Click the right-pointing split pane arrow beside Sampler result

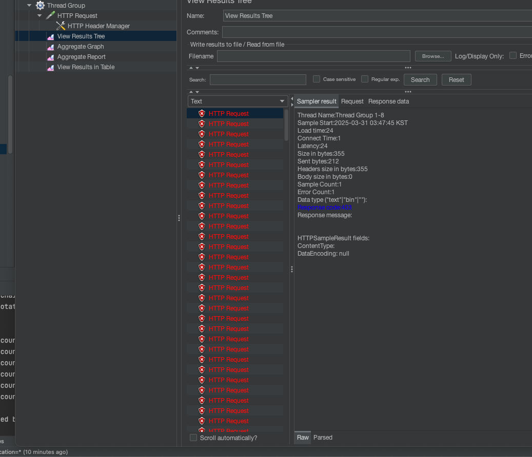(x=292, y=105)
